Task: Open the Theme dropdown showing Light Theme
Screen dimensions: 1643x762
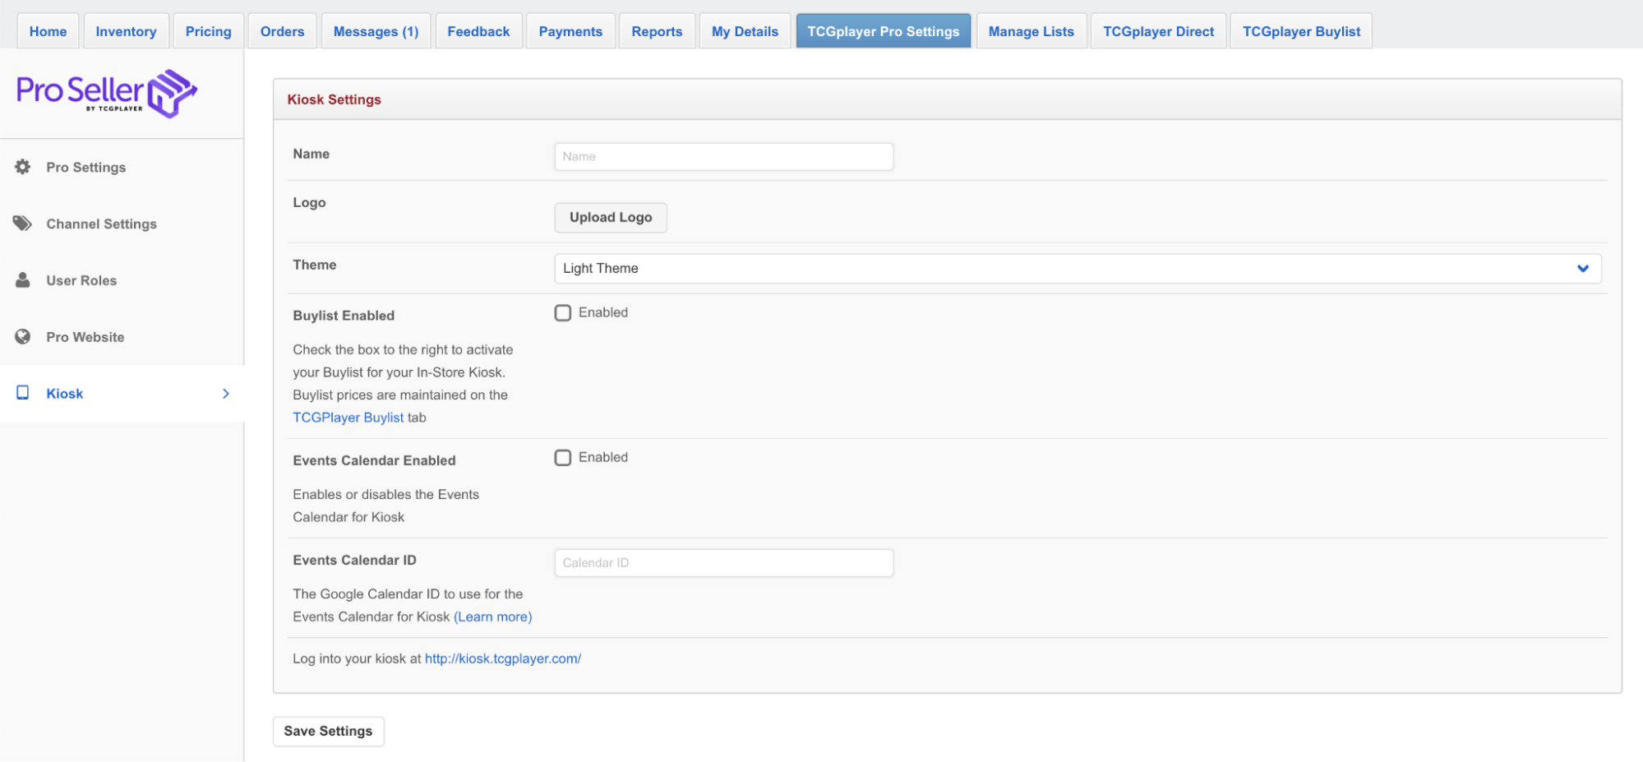Action: point(1078,268)
